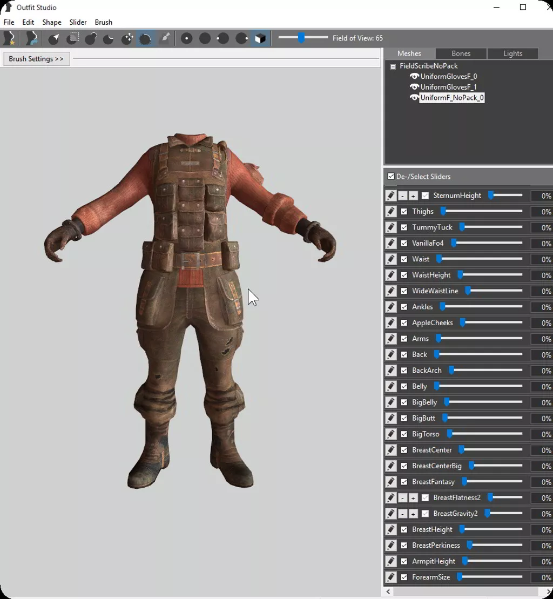Hide the UniformGlovesF_0 mesh with its eye
Image resolution: width=553 pixels, height=599 pixels.
pyautogui.click(x=414, y=76)
